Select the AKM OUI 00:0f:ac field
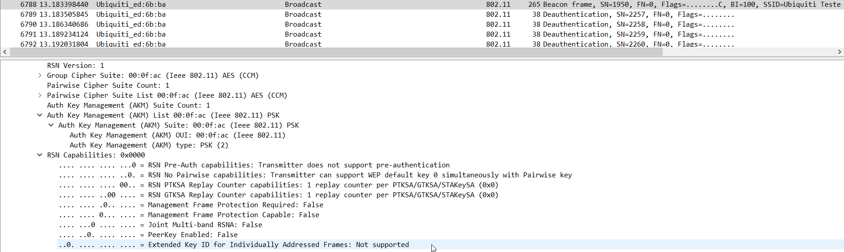 [178, 135]
